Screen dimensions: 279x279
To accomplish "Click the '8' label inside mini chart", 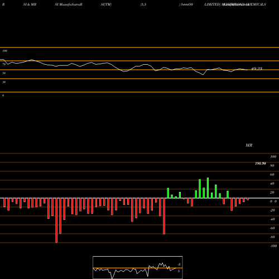I will pos(179,264).
